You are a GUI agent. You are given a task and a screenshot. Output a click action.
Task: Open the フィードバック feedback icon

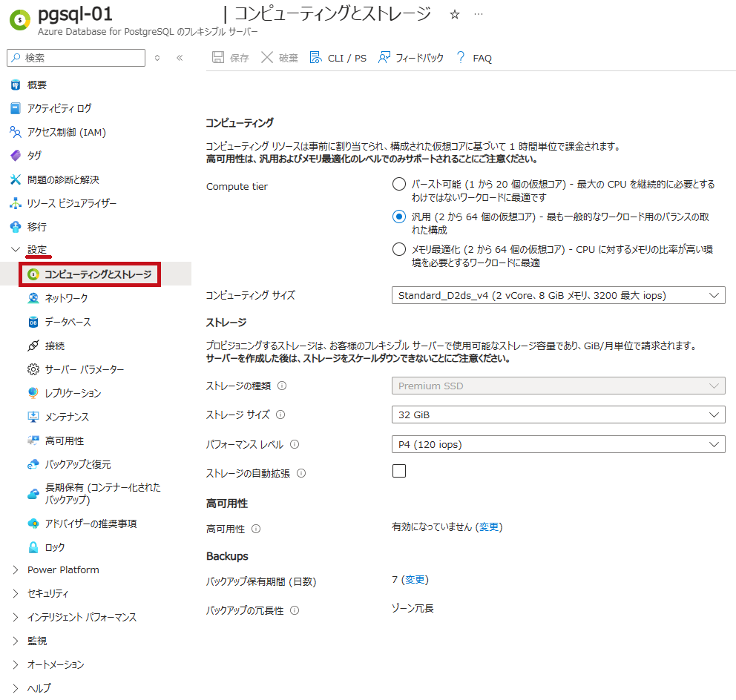384,58
